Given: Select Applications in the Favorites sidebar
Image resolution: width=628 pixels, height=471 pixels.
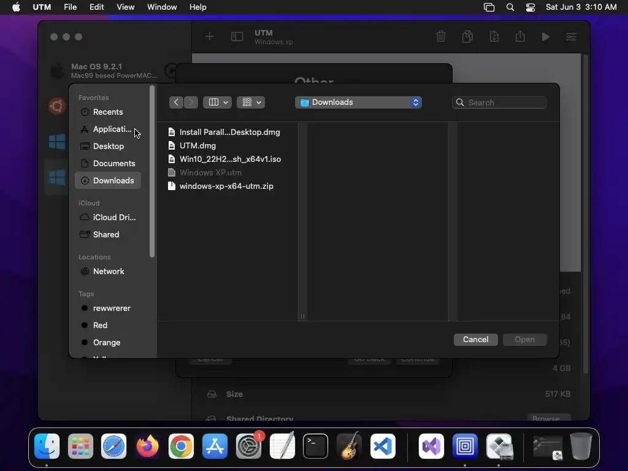Looking at the screenshot, I should pos(107,129).
